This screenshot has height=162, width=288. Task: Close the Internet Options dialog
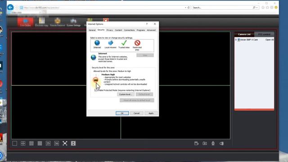click(x=155, y=24)
